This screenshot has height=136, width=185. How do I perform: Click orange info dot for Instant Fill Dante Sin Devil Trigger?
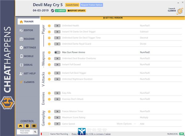[x=49, y=32]
